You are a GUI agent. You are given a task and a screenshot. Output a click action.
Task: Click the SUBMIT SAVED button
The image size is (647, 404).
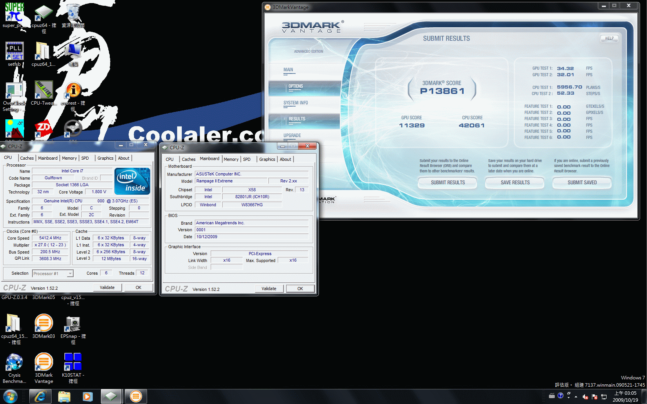click(x=582, y=182)
